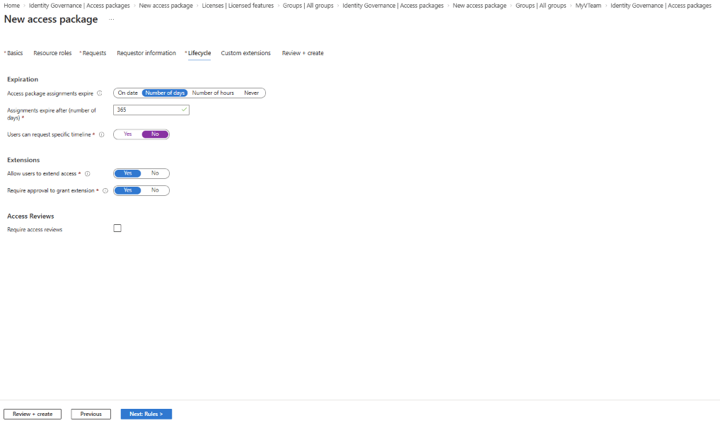The width and height of the screenshot is (720, 423).
Task: Choose the On date expiration option
Action: [x=127, y=93]
